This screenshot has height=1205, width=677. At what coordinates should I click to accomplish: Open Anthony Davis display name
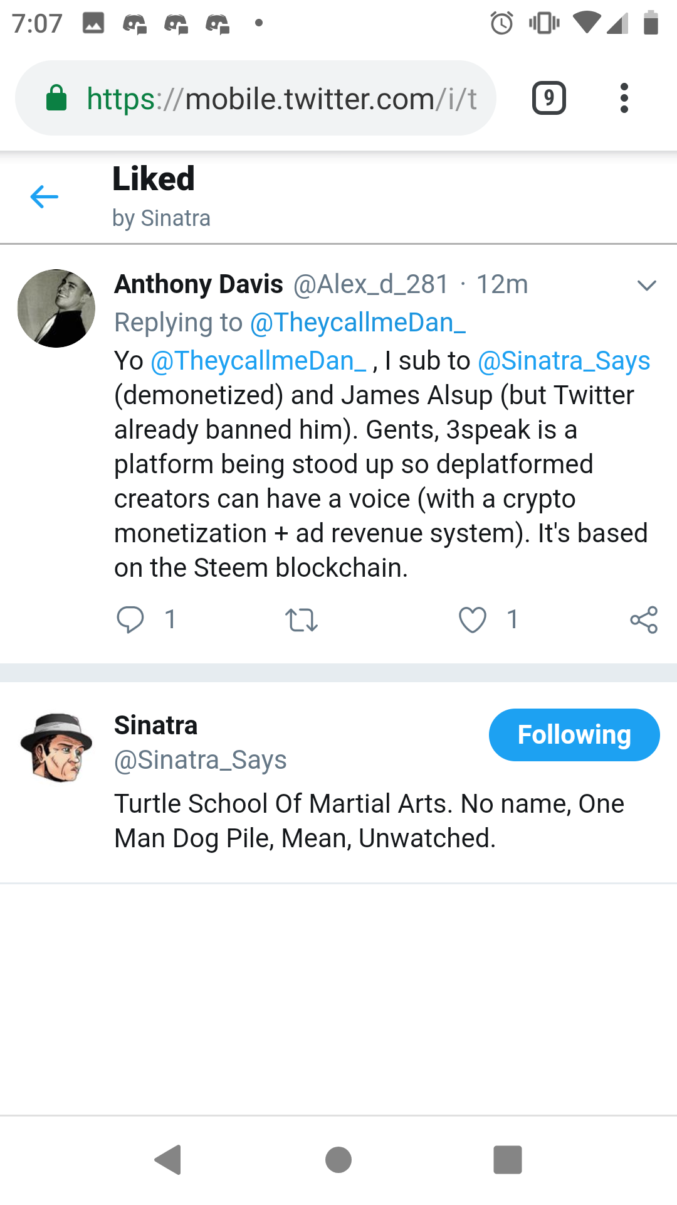199,284
